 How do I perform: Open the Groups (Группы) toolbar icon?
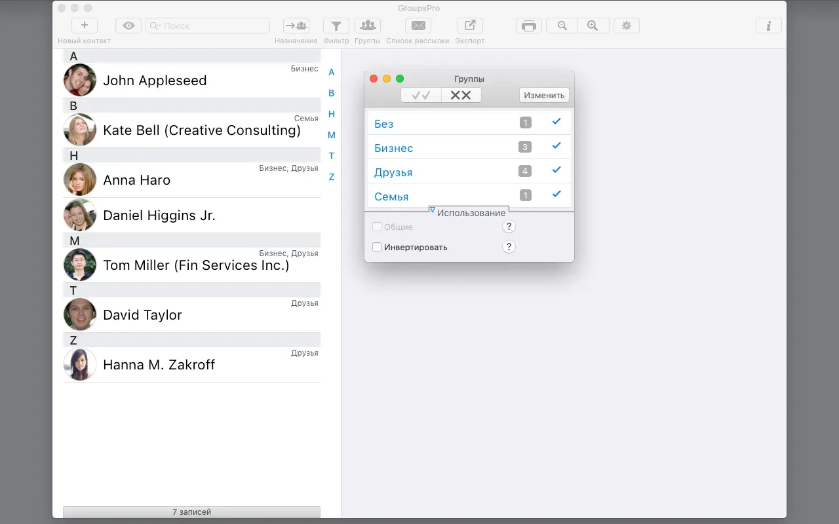(x=368, y=26)
